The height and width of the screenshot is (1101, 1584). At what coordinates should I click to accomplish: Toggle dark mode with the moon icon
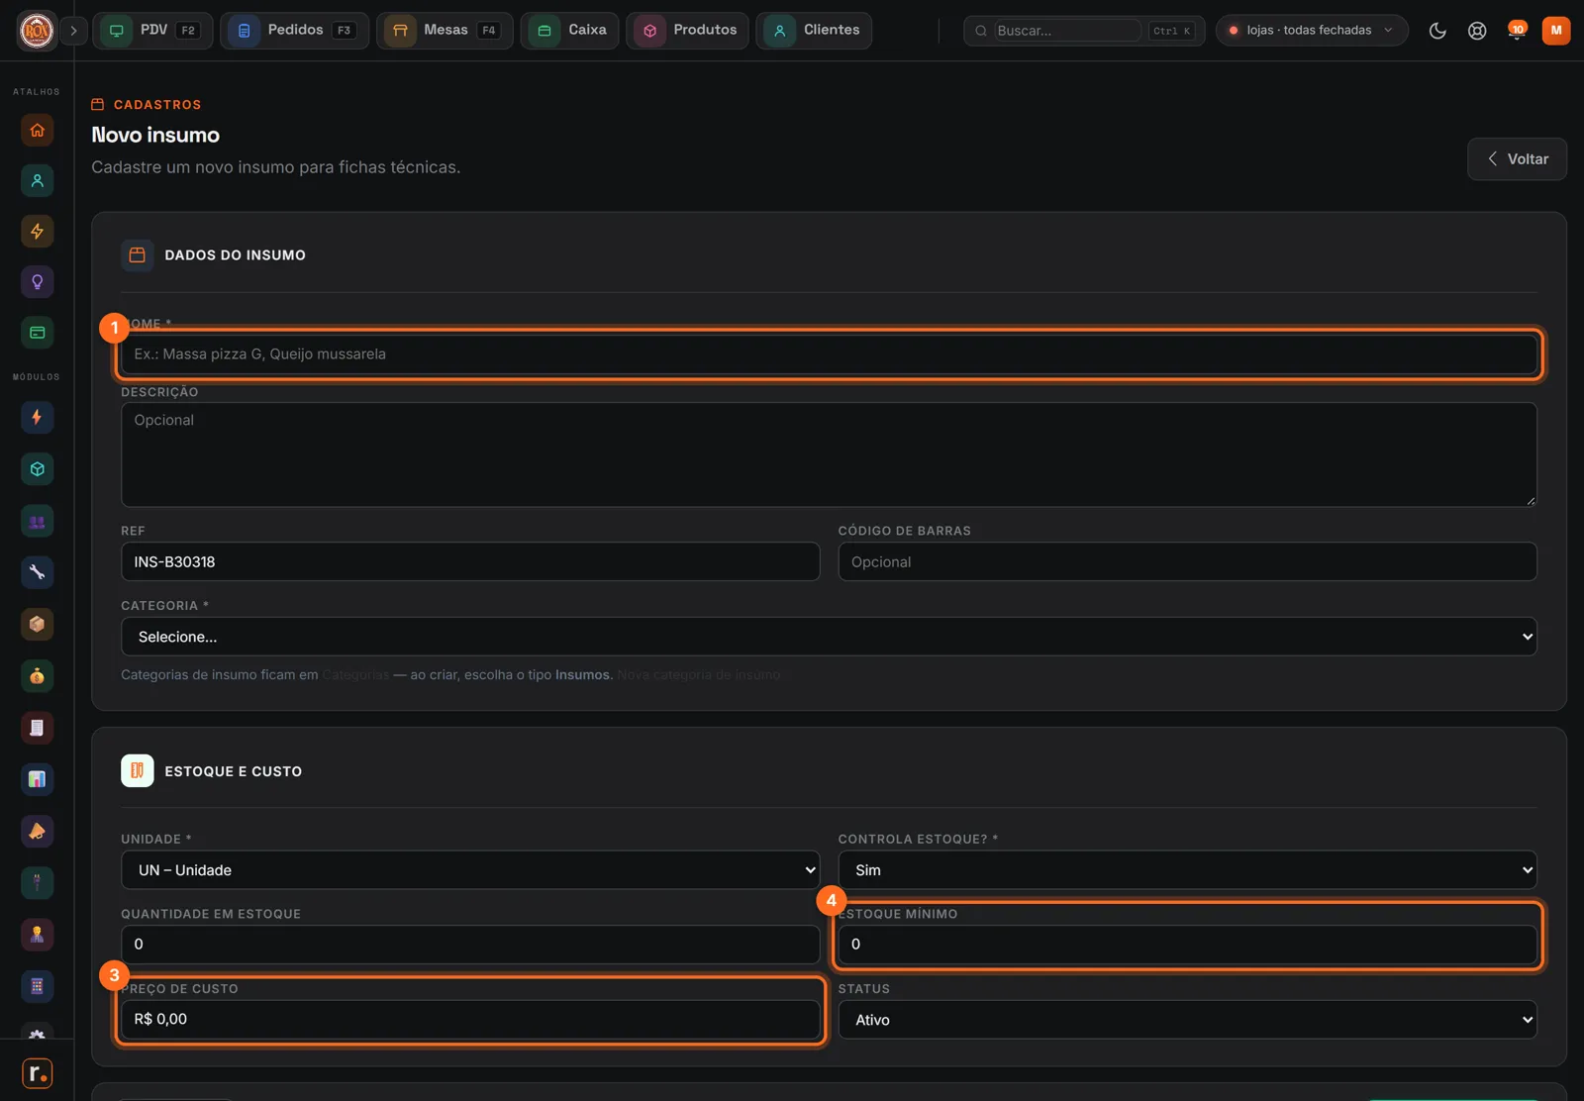[x=1437, y=31]
